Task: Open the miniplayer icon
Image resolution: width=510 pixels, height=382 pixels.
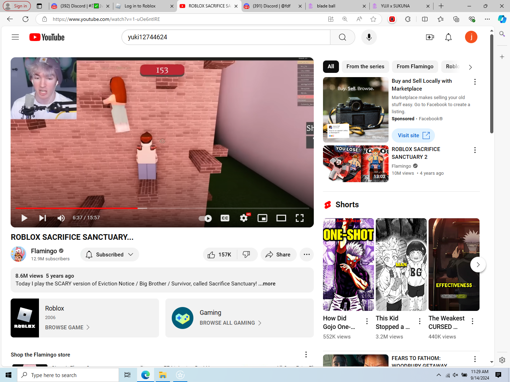Action: (262, 218)
